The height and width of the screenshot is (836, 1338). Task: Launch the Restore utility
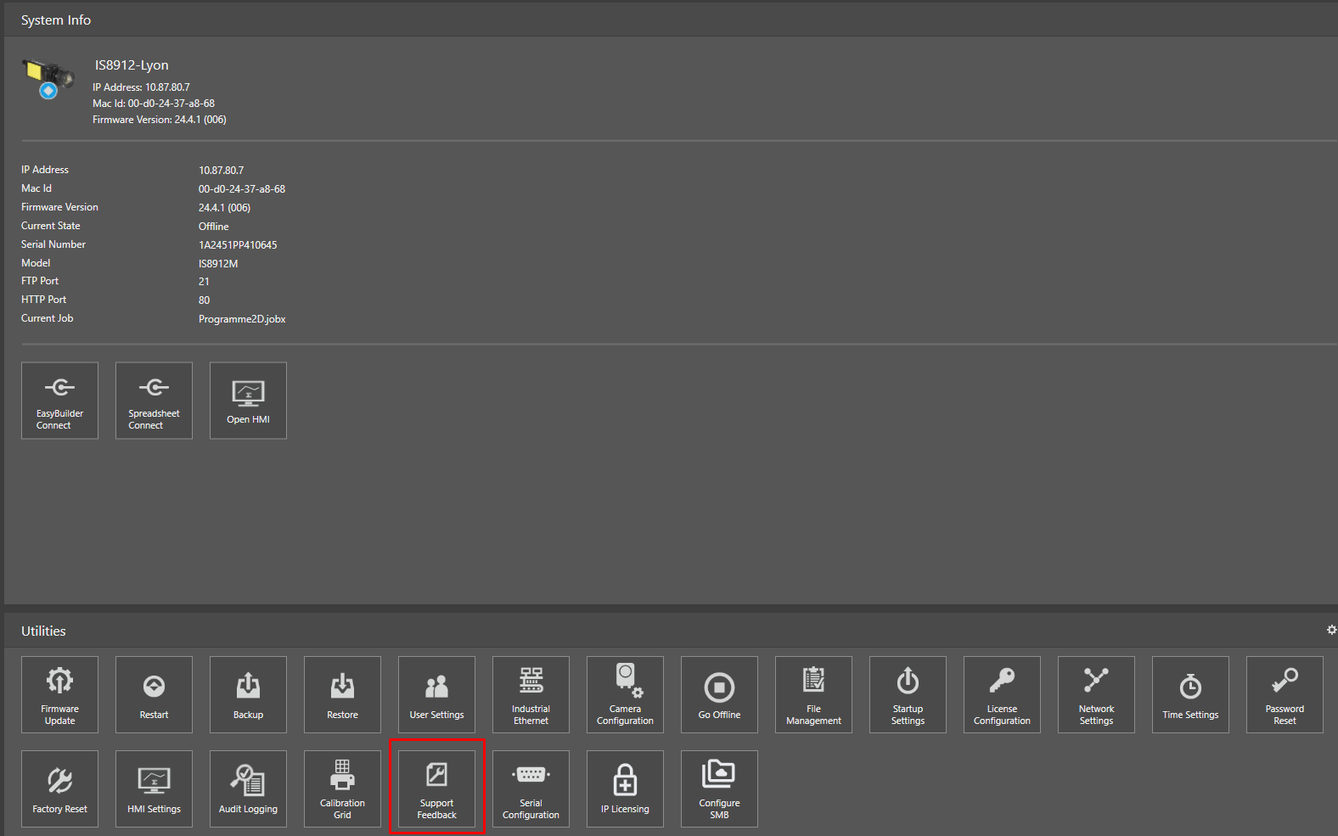[x=342, y=694]
